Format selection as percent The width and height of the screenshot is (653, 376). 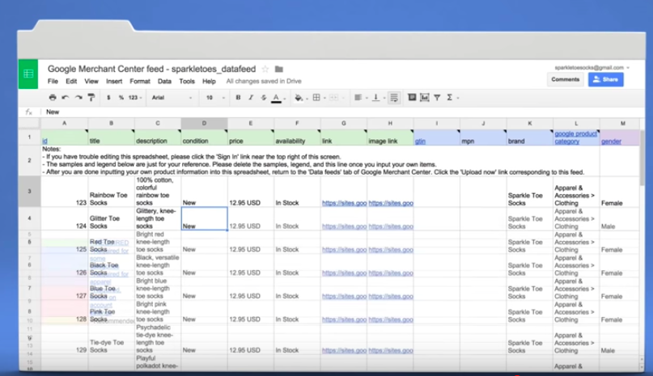point(121,97)
